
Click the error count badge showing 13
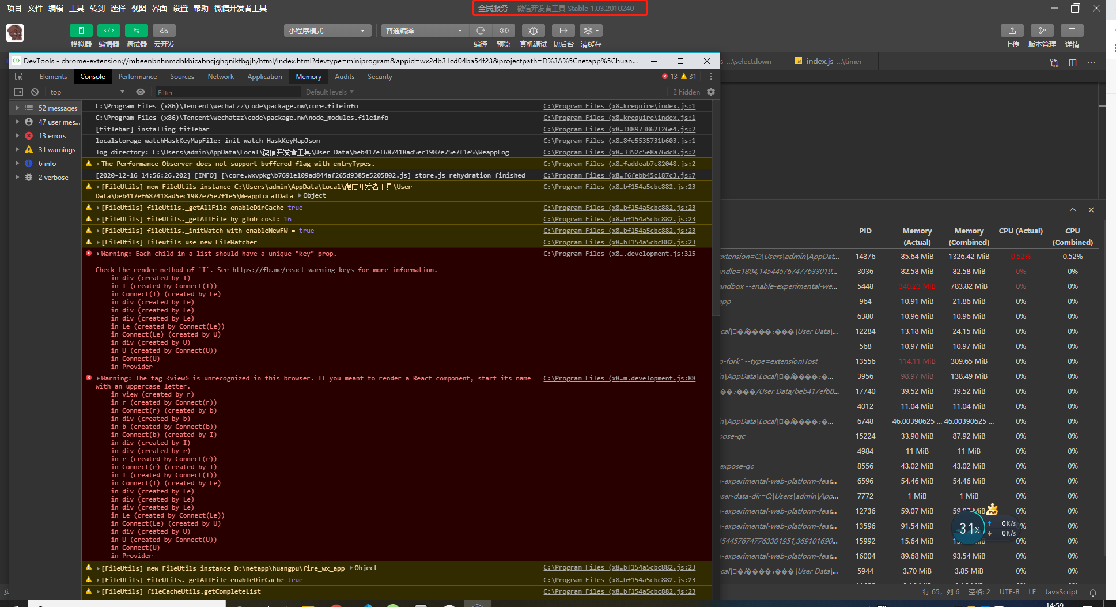pyautogui.click(x=669, y=77)
